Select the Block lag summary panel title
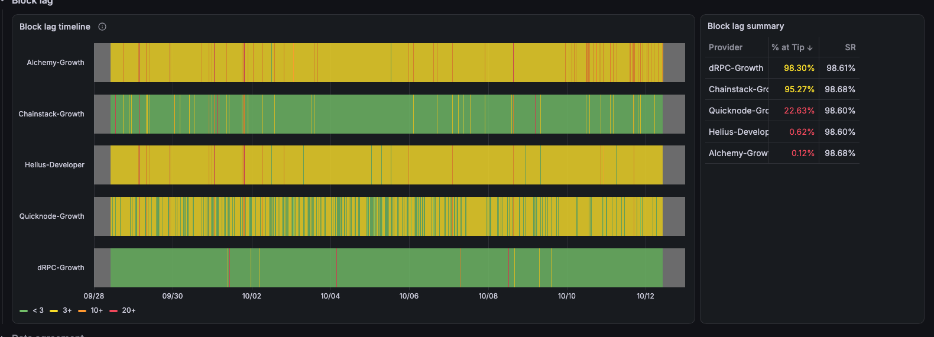The height and width of the screenshot is (337, 934). click(x=745, y=26)
